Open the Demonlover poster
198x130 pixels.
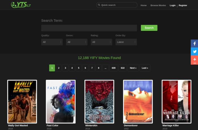click(138, 102)
